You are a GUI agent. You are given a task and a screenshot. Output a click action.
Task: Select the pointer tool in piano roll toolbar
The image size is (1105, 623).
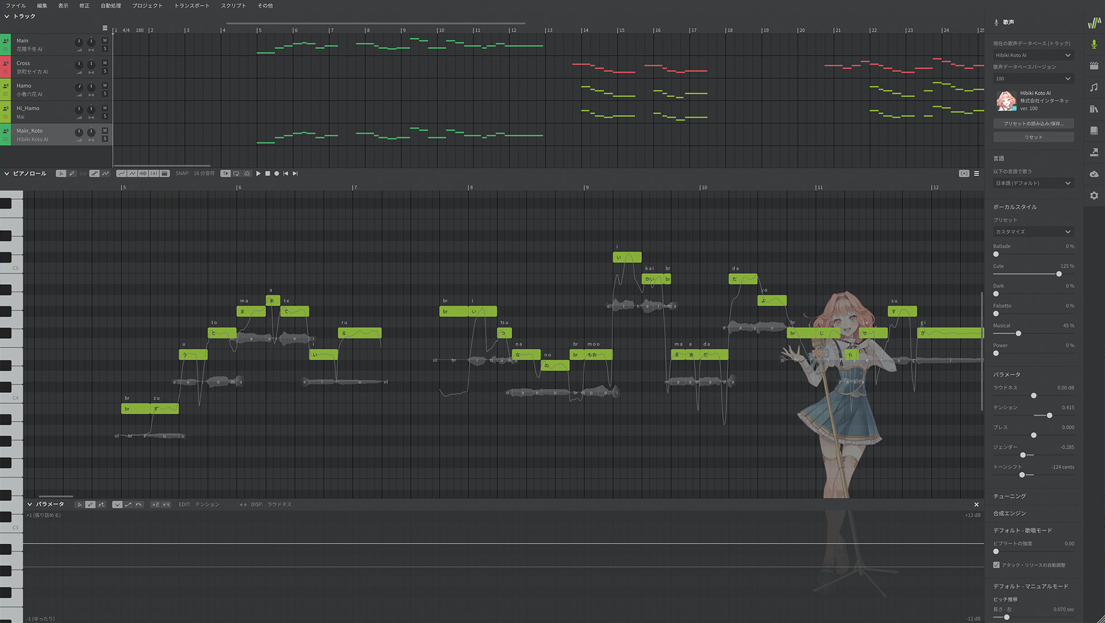(x=61, y=174)
